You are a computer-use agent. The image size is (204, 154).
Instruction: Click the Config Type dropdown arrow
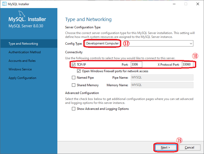[x=191, y=43]
